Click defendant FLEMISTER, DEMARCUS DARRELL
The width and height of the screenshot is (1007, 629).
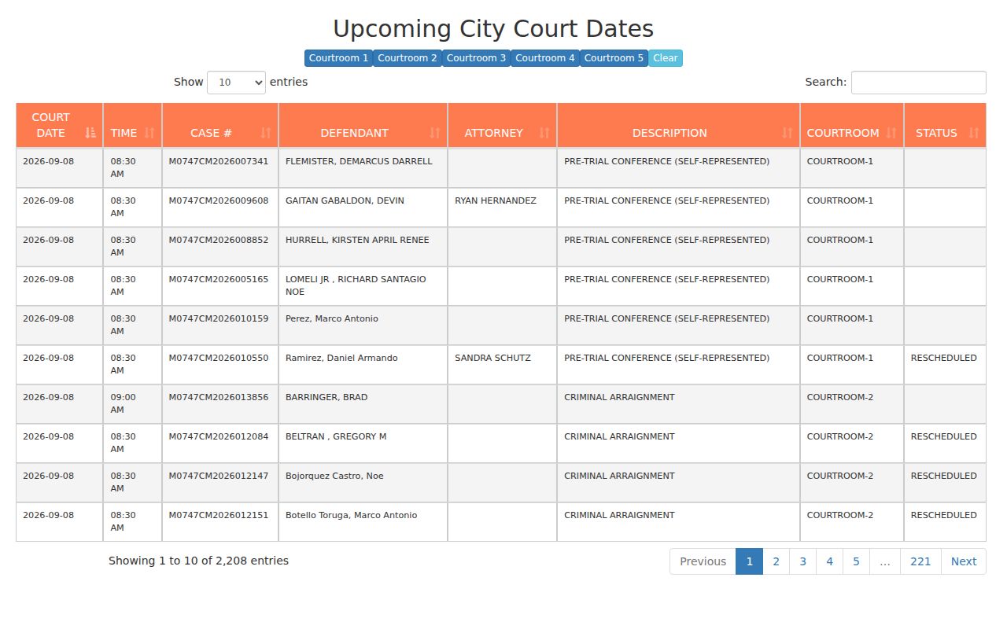coord(359,161)
